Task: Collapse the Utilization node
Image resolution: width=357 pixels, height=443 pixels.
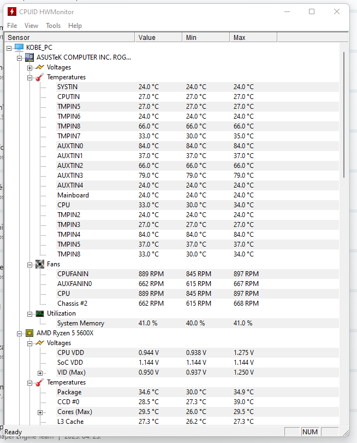Action: click(29, 314)
